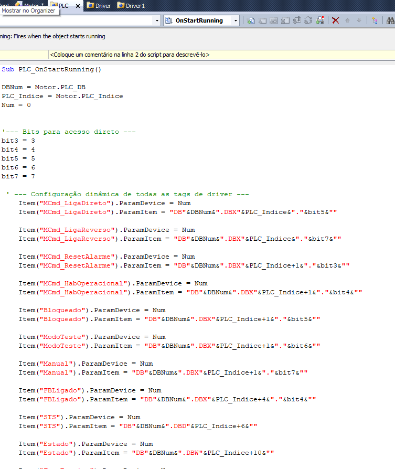Delete the selected script with red X
Image resolution: width=395 pixels, height=469 pixels.
coord(335,20)
